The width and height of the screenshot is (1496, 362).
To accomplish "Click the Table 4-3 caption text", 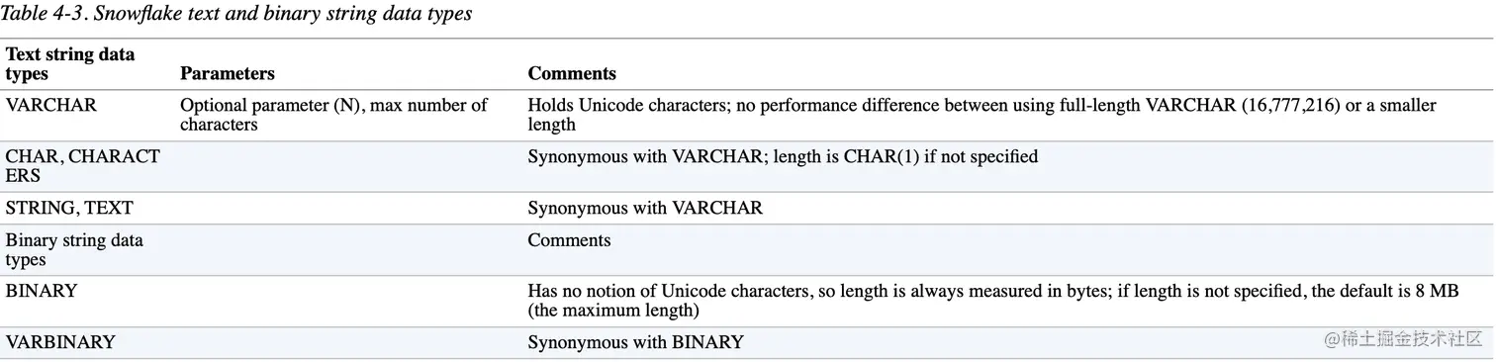I will pos(238,14).
